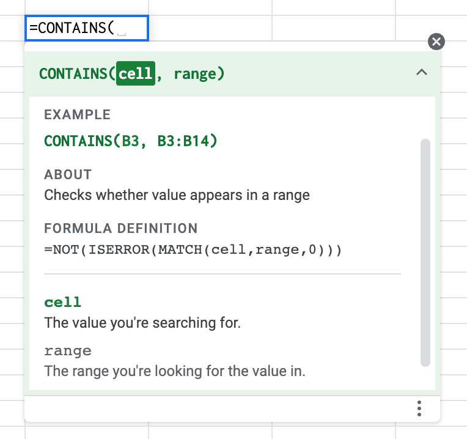The image size is (467, 439).
Task: Click the FORMULA DEFINITION section heading
Action: [x=121, y=229]
